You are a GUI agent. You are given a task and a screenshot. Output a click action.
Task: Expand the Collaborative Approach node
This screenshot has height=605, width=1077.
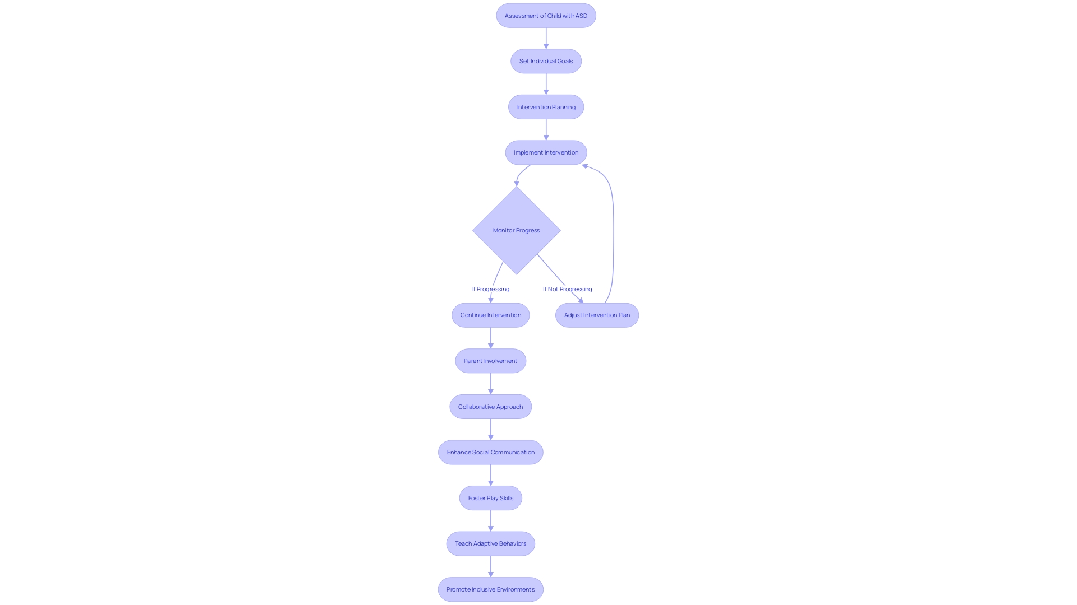[490, 406]
